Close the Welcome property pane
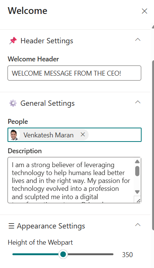Image resolution: width=154 pixels, height=268 pixels. (x=145, y=11)
